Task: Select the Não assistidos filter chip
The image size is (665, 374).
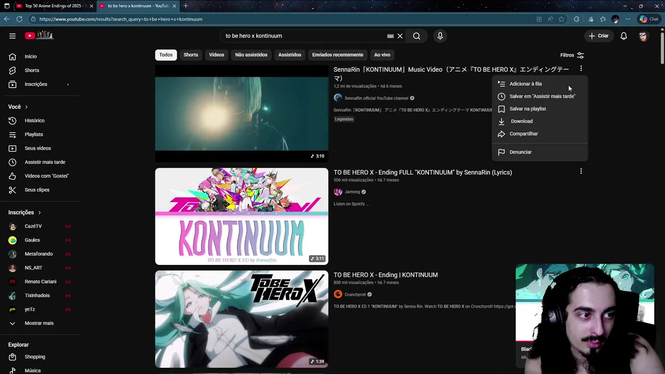Action: coord(251,55)
